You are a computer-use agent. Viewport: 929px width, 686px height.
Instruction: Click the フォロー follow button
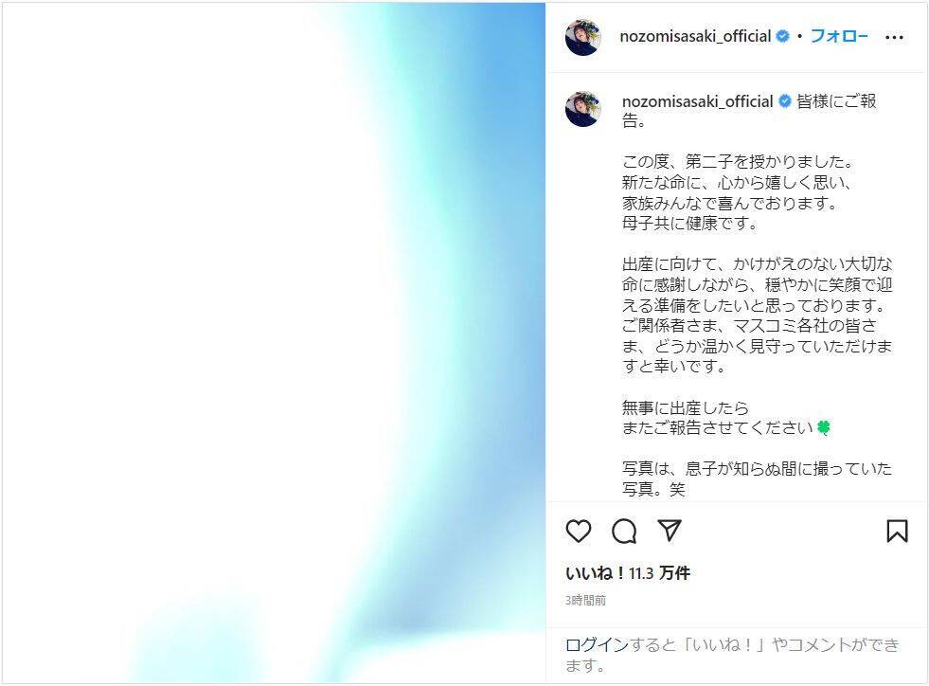838,36
